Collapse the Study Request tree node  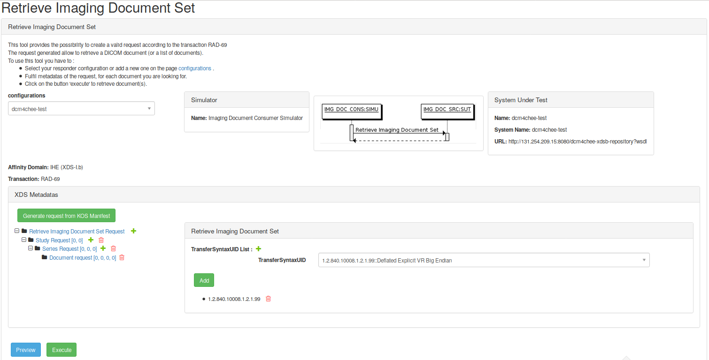click(x=23, y=240)
